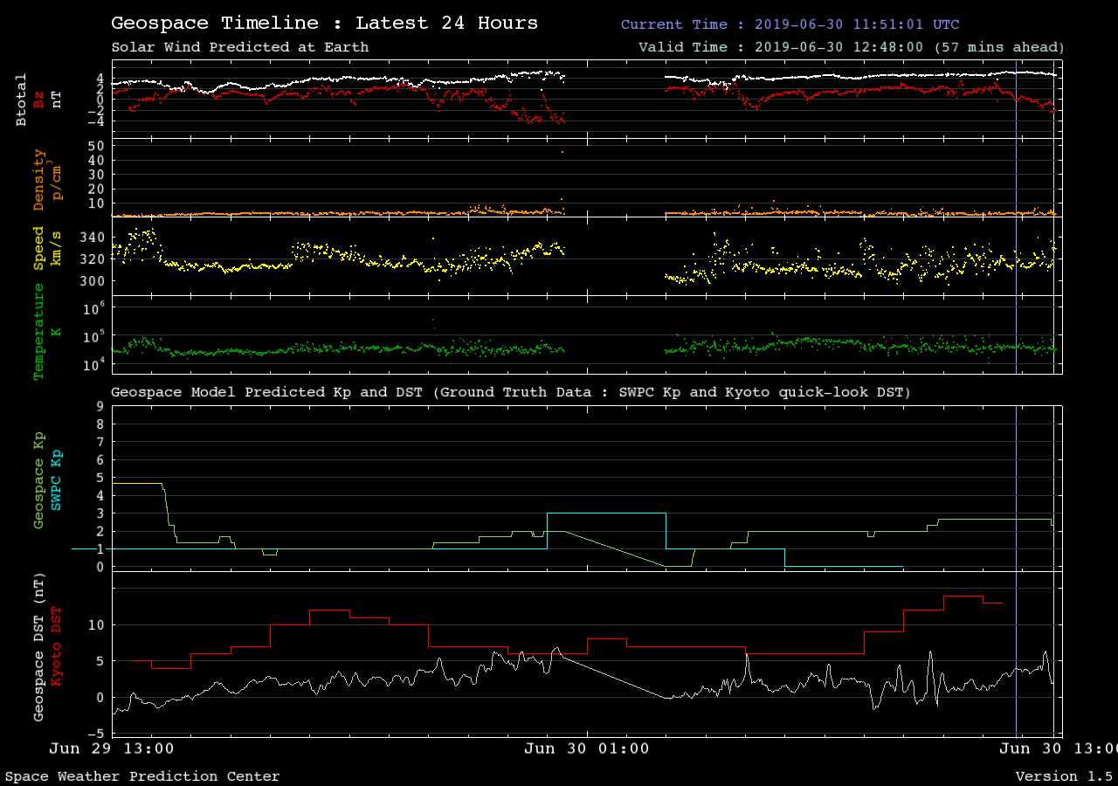1118x786 pixels.
Task: Click the 'Solar Wind Predicted at Earth' heading
Action: [240, 47]
